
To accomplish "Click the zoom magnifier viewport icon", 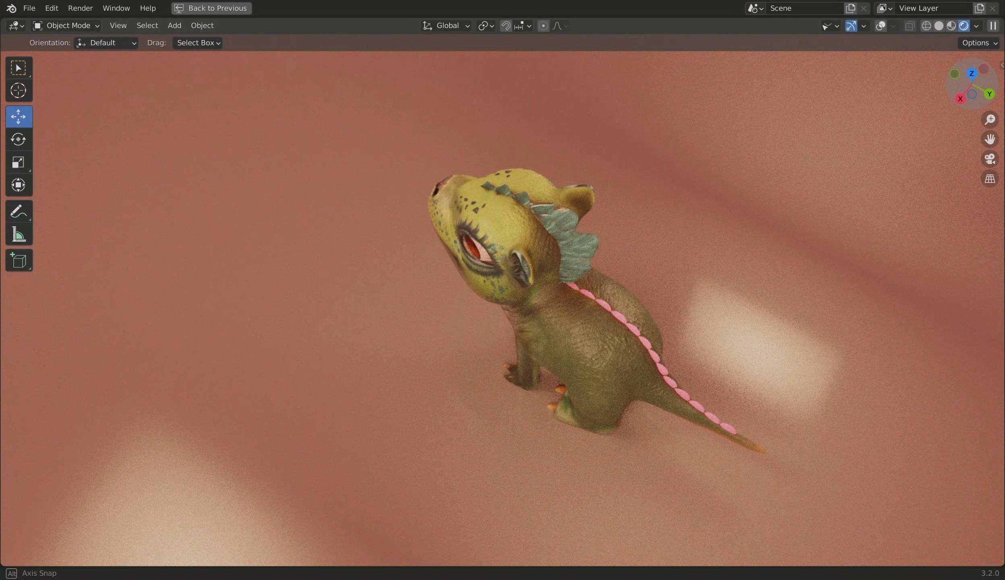I will pyautogui.click(x=990, y=120).
